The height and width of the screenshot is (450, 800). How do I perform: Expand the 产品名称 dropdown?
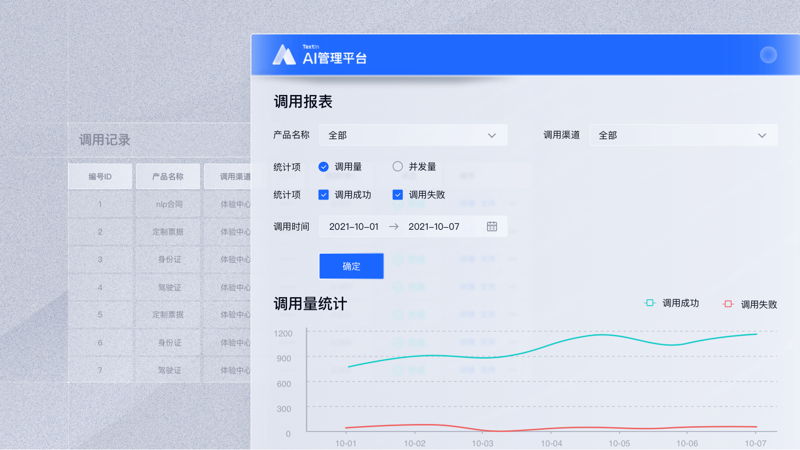tap(413, 135)
